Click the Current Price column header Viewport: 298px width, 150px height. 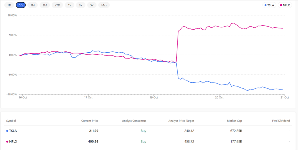pyautogui.click(x=90, y=121)
